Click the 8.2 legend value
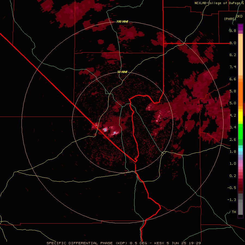The height and width of the screenshot is (245, 245). [233, 55]
